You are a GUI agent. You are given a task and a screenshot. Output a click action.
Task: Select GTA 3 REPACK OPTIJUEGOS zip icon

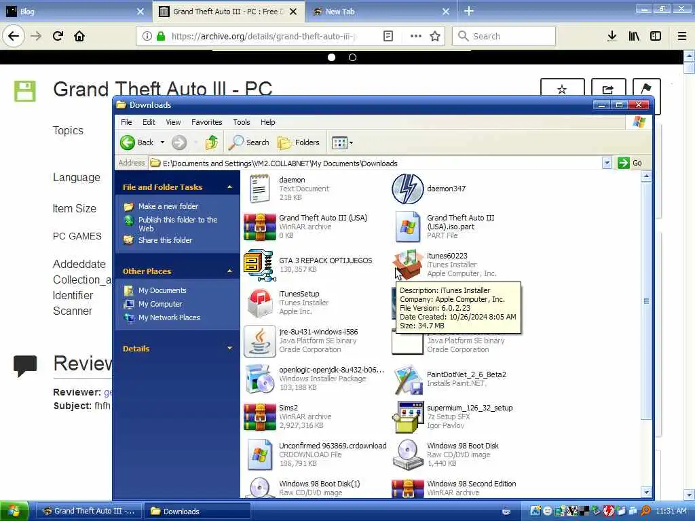pyautogui.click(x=260, y=265)
